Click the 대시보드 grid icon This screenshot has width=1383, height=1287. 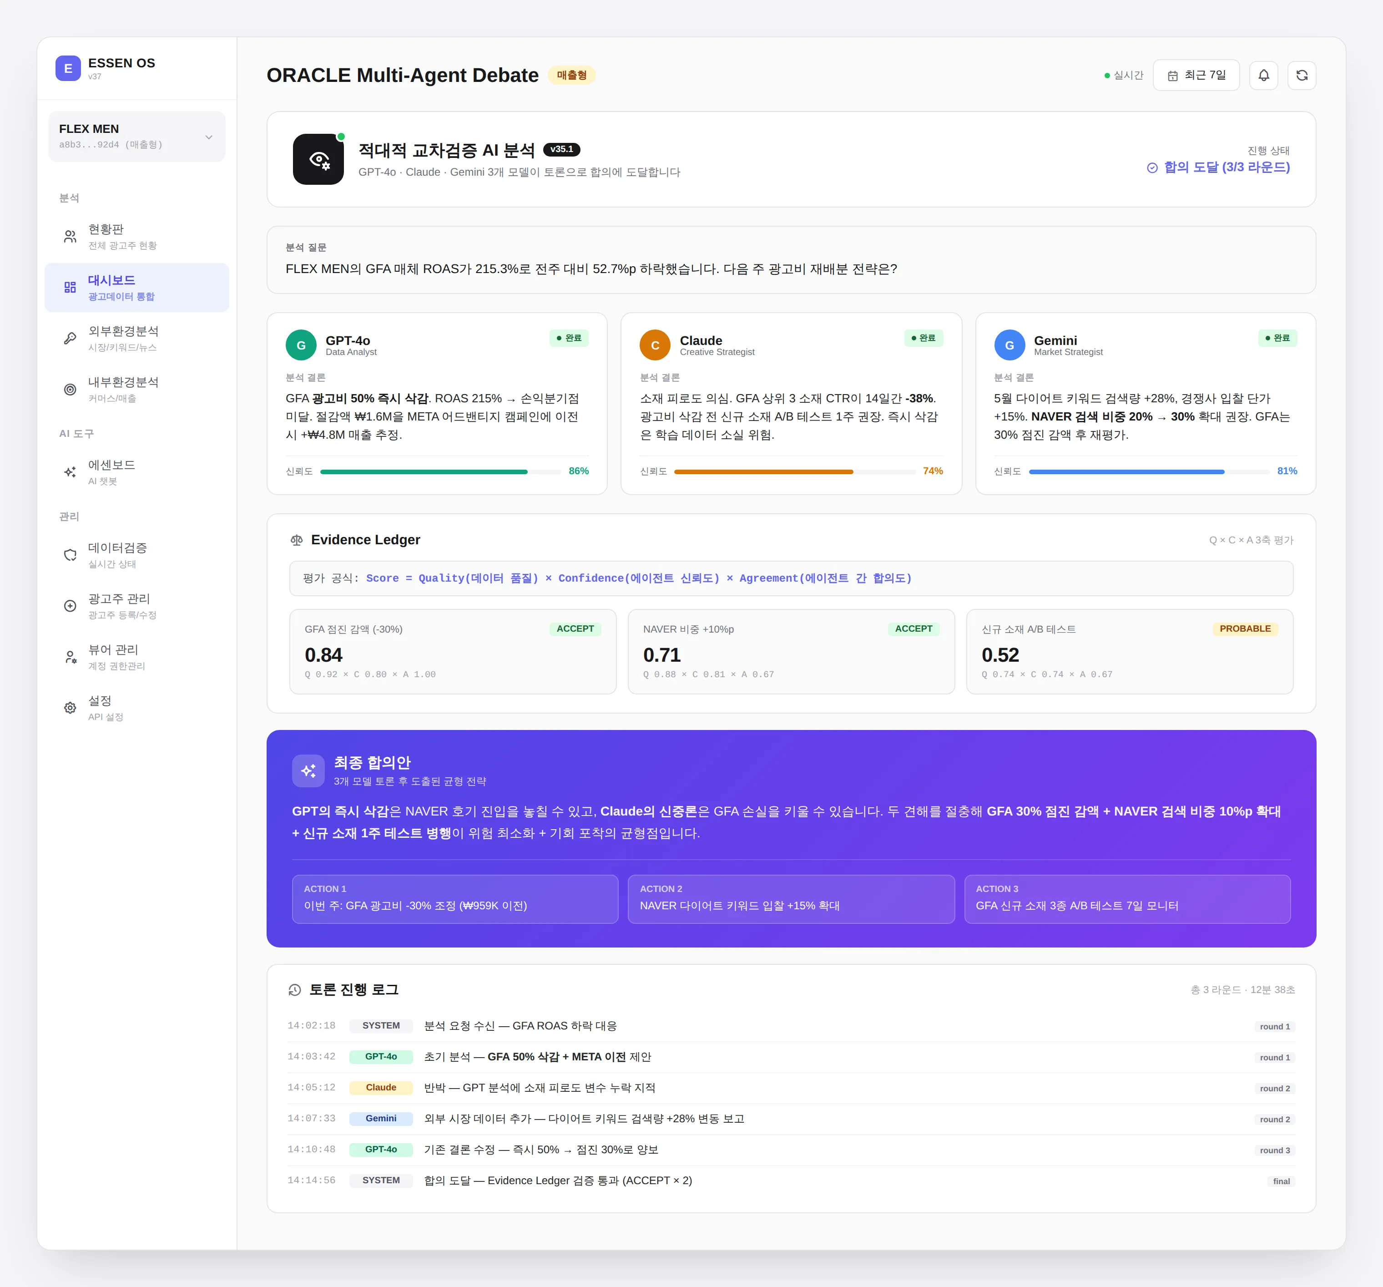(x=70, y=288)
